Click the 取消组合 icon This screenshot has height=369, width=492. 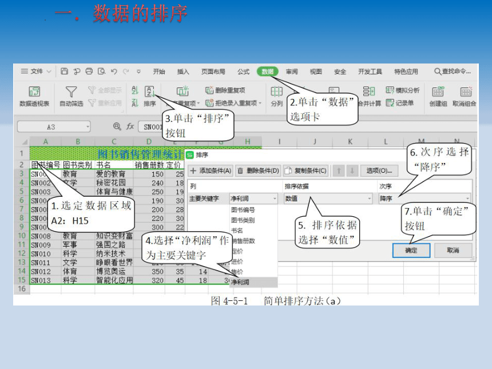pos(466,92)
